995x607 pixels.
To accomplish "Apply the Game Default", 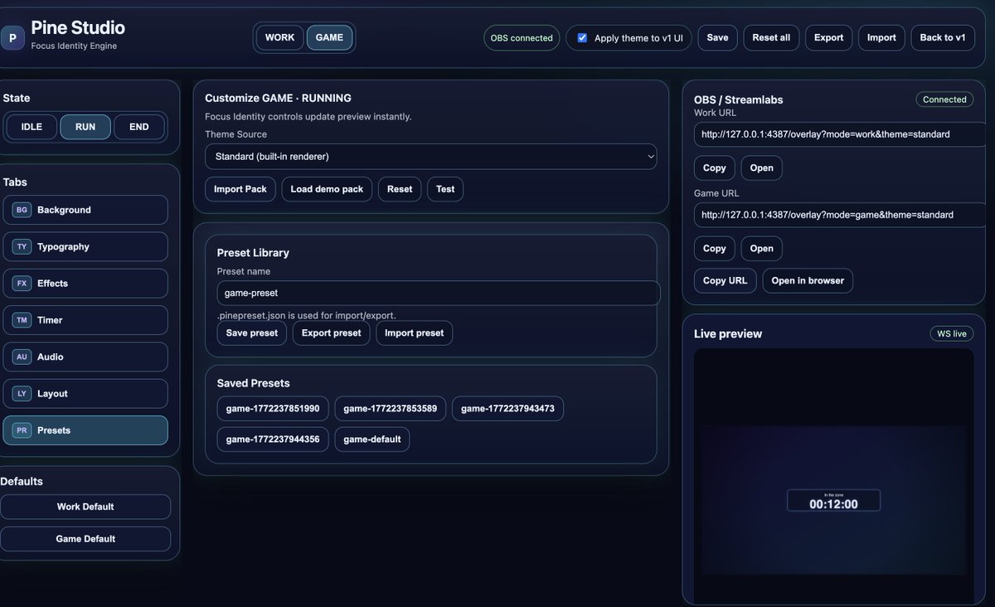I will point(85,539).
